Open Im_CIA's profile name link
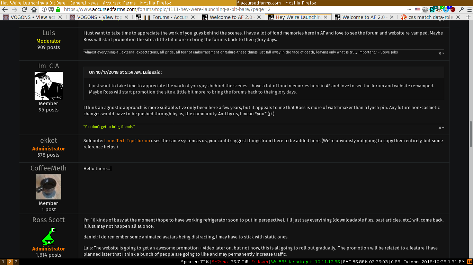 [48, 66]
